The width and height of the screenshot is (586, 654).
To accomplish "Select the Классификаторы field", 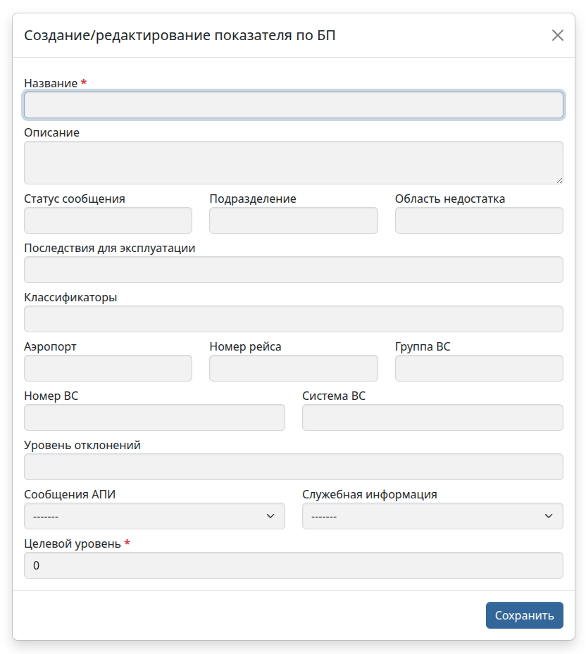I will pos(293,319).
